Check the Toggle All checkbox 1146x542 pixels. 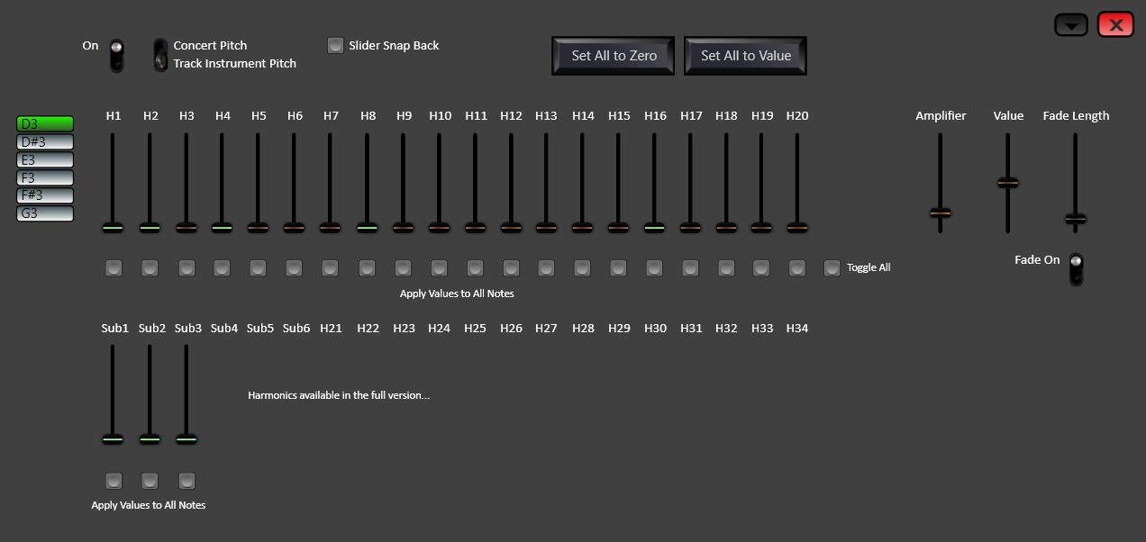pyautogui.click(x=832, y=267)
